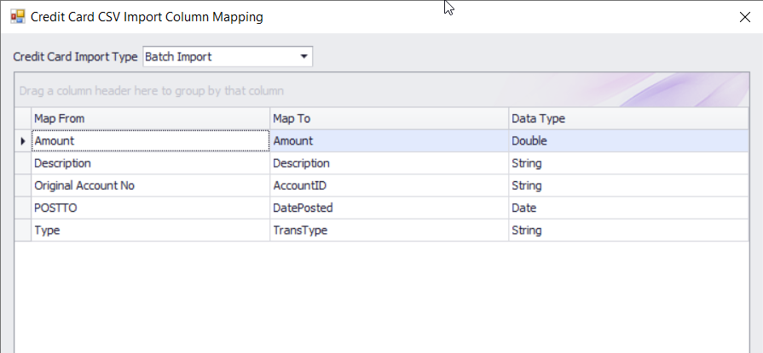Open Credit Card Import Type dropdown
Screen dimensions: 763x353
[227, 57]
